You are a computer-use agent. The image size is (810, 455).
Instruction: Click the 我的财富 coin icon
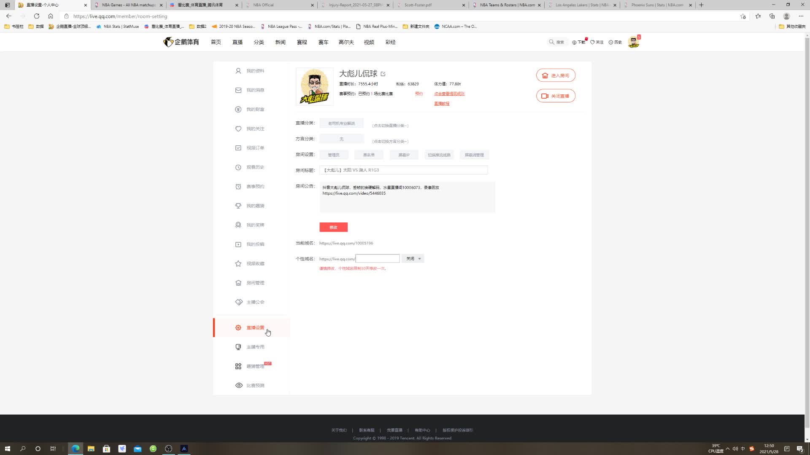coord(238,110)
